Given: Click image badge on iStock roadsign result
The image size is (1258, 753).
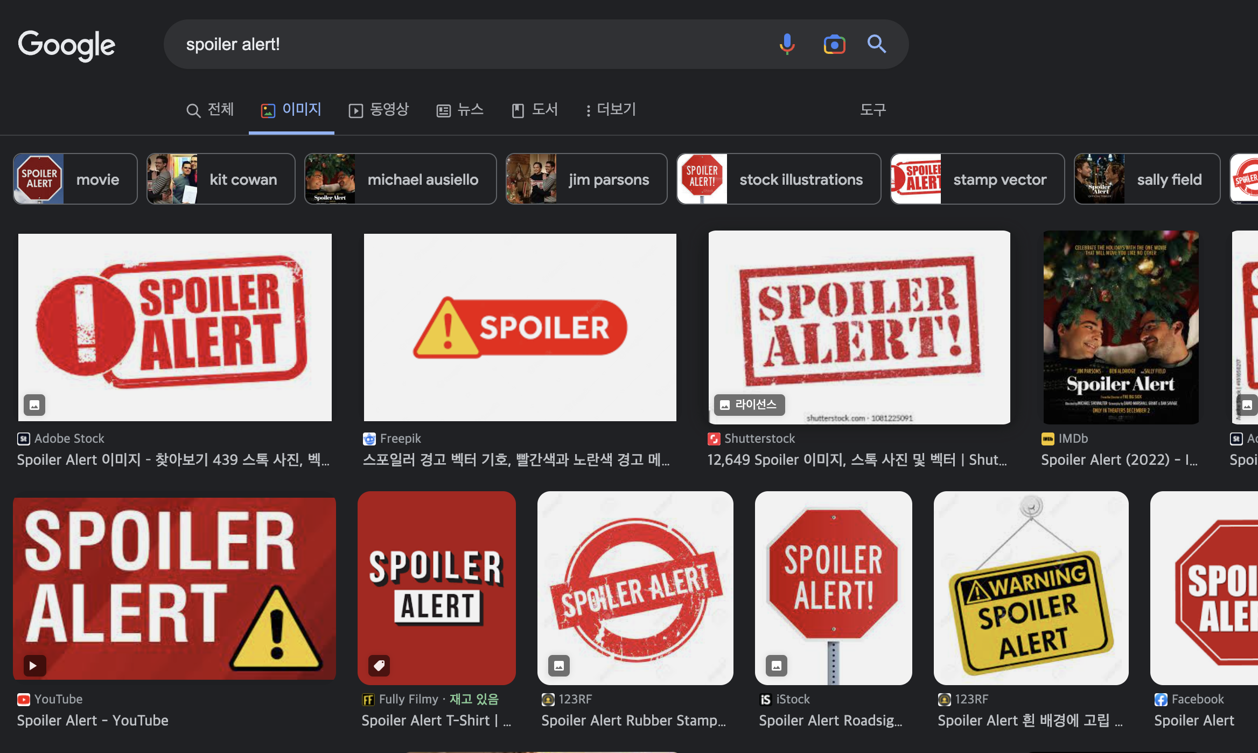Looking at the screenshot, I should (x=777, y=666).
